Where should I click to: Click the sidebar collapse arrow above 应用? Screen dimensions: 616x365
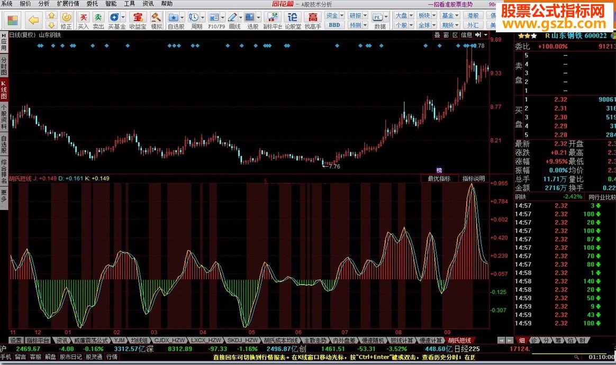tap(3, 34)
